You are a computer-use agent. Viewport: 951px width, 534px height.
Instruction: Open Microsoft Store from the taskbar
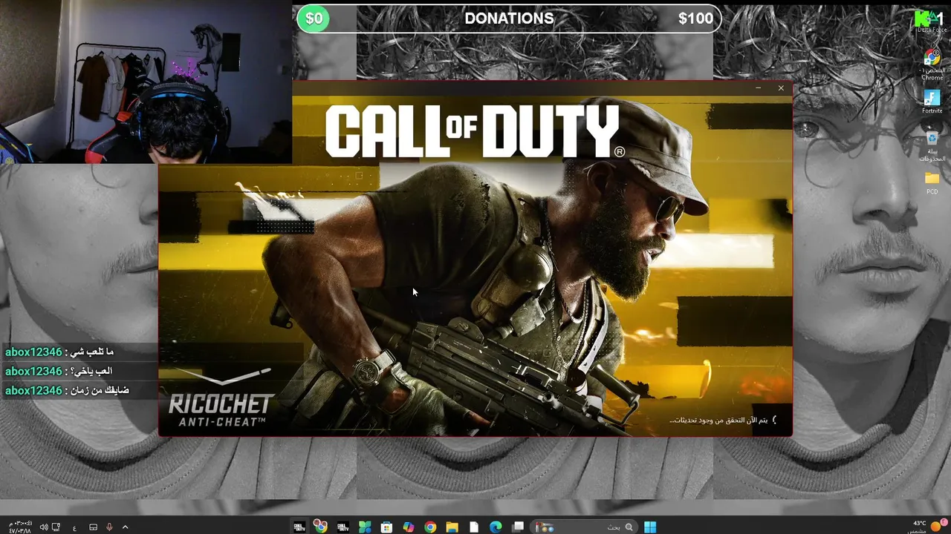[x=386, y=527]
